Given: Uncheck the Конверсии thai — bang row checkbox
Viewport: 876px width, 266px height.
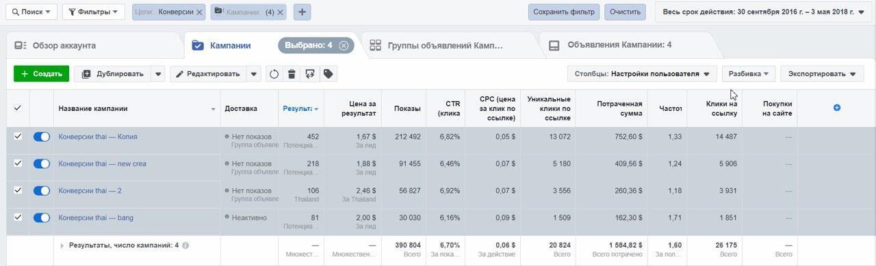Looking at the screenshot, I should point(18,217).
